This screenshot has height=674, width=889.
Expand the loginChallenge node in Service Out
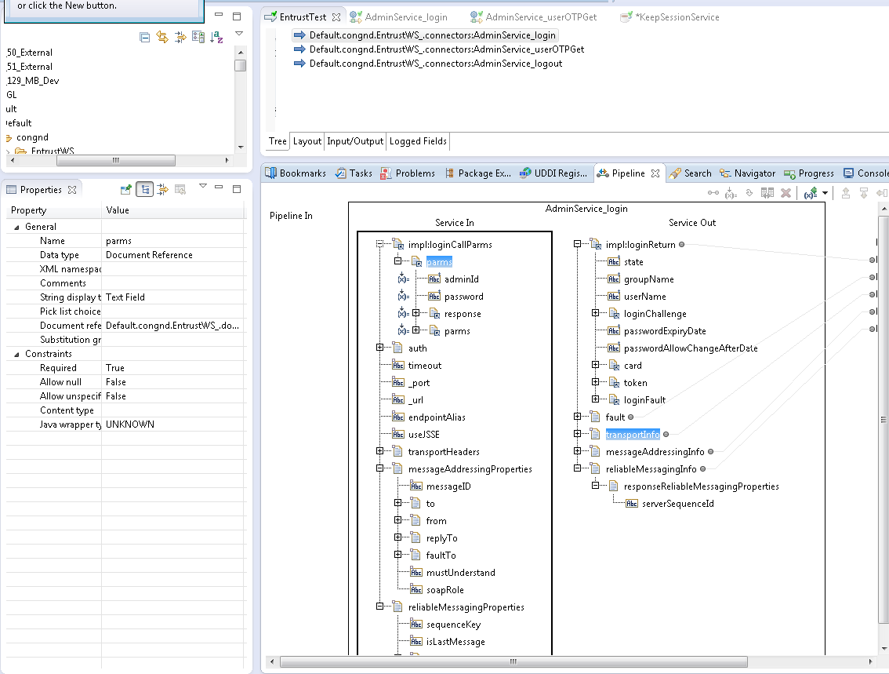pos(596,314)
